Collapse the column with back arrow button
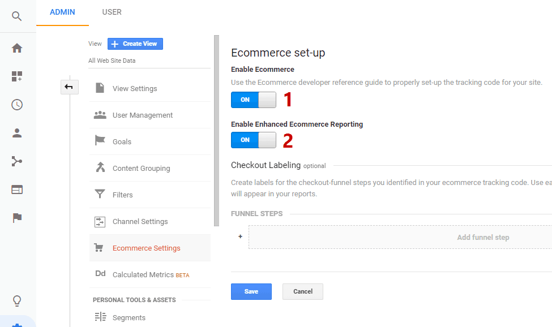Screen dimensions: 552x327 coord(69,87)
